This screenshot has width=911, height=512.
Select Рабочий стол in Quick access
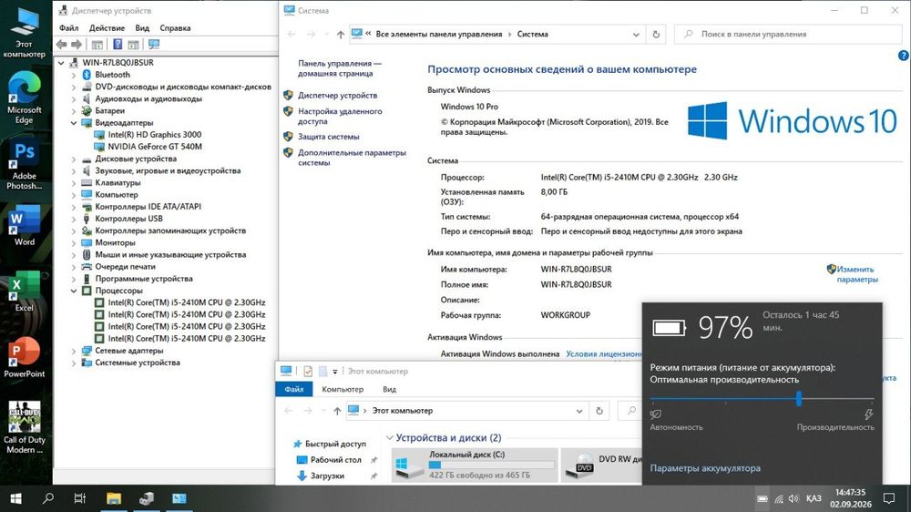336,460
